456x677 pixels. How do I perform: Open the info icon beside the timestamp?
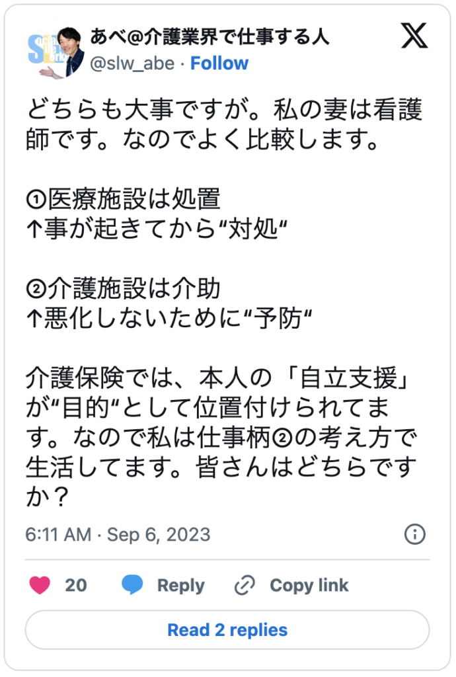click(x=414, y=534)
